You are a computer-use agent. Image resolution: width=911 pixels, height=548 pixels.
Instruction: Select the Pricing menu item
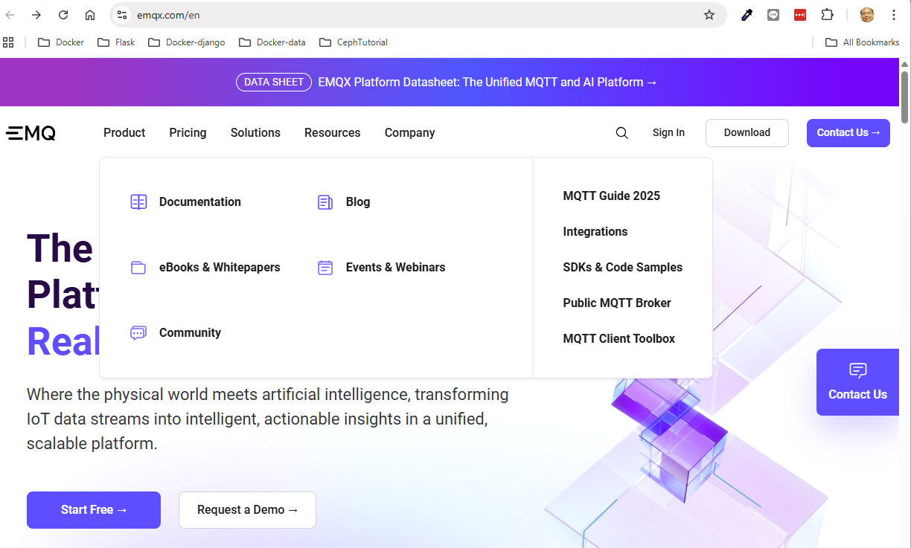point(188,133)
